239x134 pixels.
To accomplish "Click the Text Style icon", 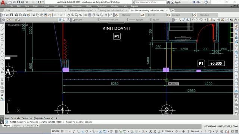I will tap(117, 15).
